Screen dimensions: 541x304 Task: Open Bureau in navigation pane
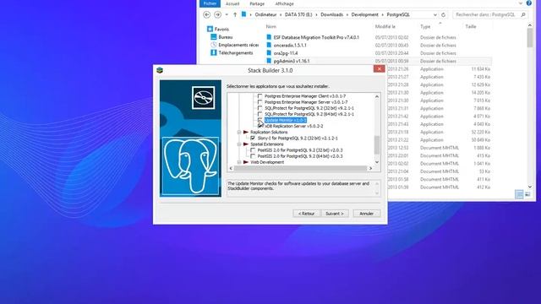226,37
